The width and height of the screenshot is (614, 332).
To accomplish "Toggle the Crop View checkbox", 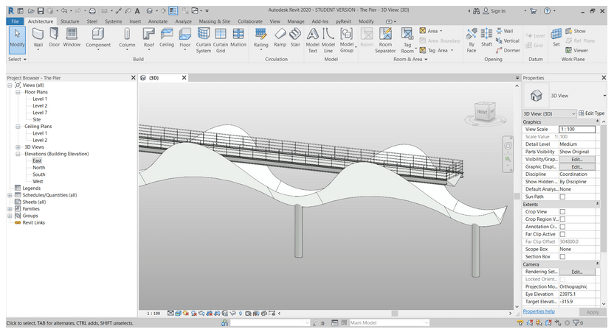I will pos(562,211).
